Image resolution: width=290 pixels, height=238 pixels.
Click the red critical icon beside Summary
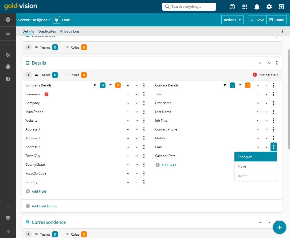click(x=46, y=94)
